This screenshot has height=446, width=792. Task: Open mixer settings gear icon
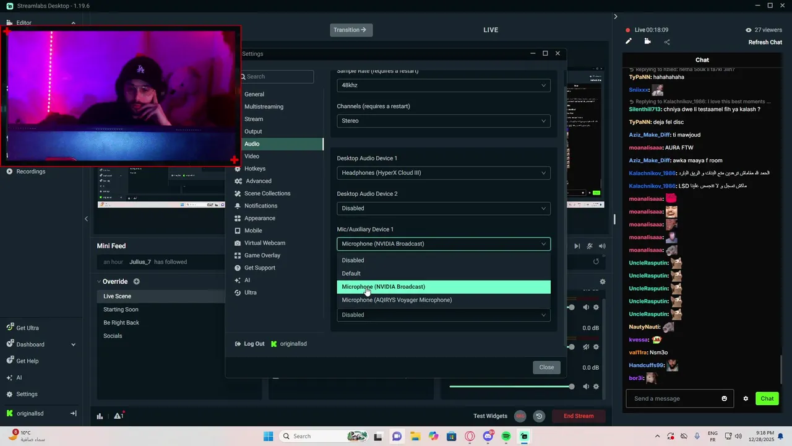click(603, 281)
